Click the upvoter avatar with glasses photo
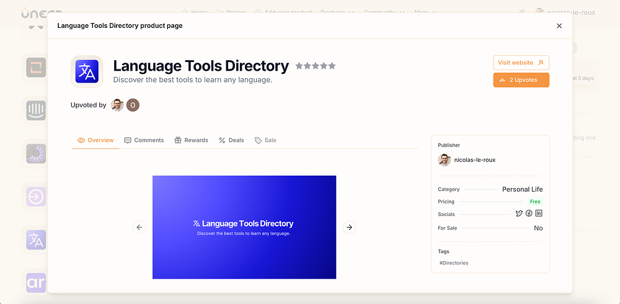This screenshot has width=620, height=304. point(117,105)
